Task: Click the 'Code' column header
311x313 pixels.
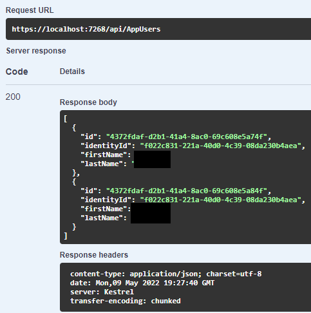Action: click(17, 71)
